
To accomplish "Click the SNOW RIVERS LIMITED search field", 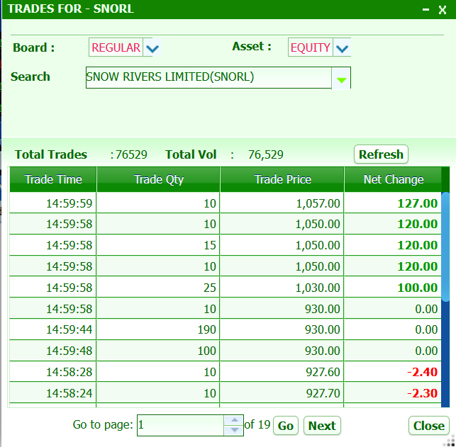I will click(x=208, y=77).
